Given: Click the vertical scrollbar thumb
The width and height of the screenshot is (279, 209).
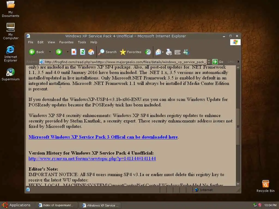Looking at the screenshot, I should [238, 127].
